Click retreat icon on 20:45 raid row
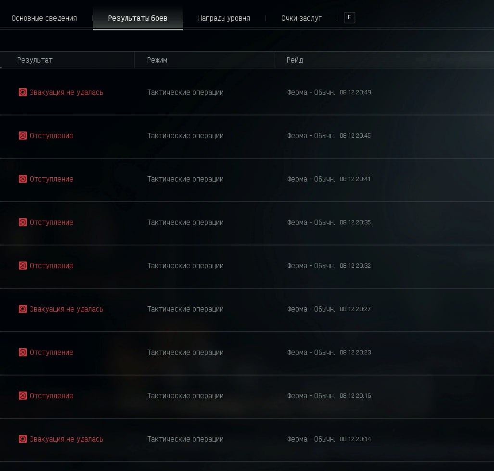Image resolution: width=494 pixels, height=471 pixels. 23,136
